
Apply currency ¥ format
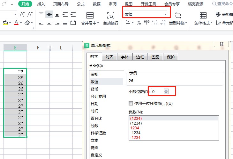click(x=128, y=23)
